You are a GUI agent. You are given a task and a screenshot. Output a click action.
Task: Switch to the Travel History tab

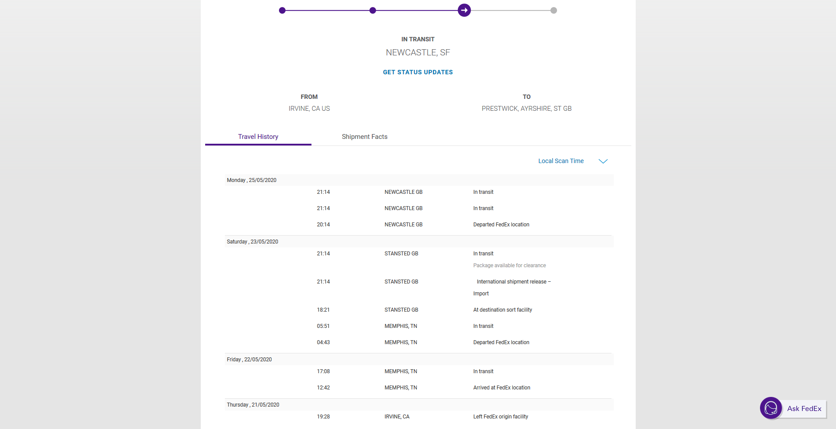pyautogui.click(x=258, y=137)
